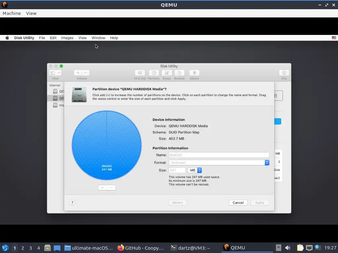Image resolution: width=338 pixels, height=253 pixels.
Task: Click the Info toolbar icon
Action: point(284,73)
